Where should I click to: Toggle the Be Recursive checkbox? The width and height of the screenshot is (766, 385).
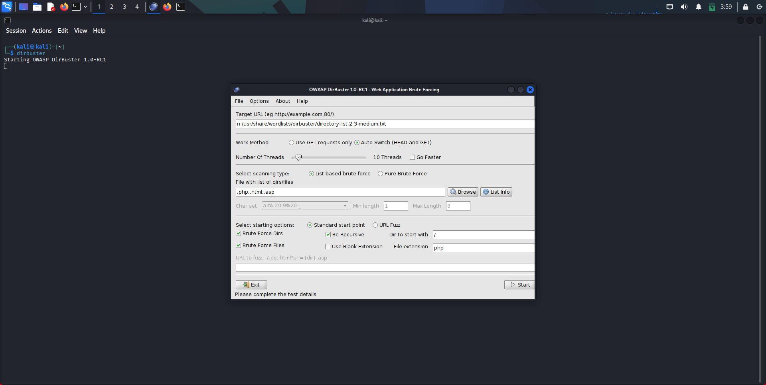coord(328,235)
